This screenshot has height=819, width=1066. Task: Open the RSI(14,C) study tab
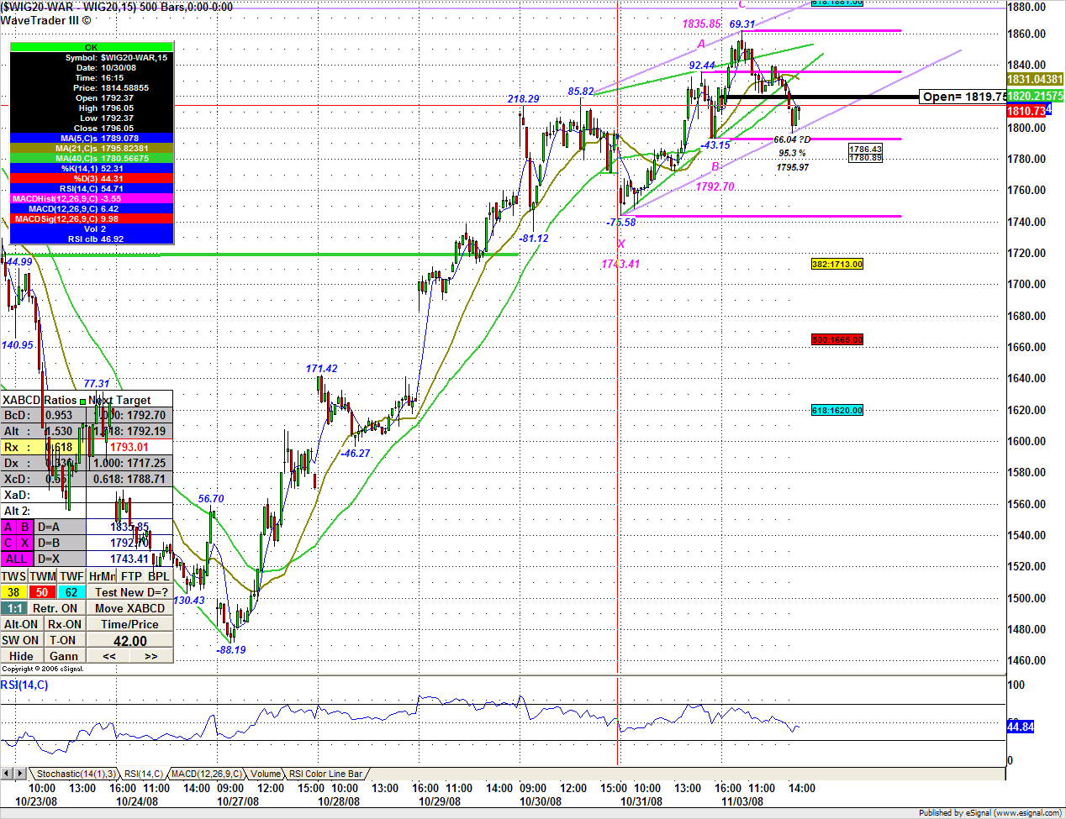[144, 774]
